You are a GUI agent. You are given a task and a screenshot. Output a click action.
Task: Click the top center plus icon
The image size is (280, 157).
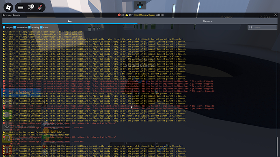(x=140, y=5)
